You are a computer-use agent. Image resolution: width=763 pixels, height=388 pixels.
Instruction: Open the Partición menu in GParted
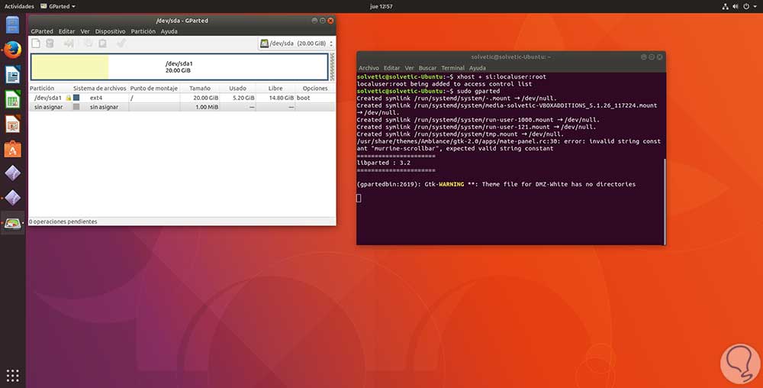coord(143,31)
